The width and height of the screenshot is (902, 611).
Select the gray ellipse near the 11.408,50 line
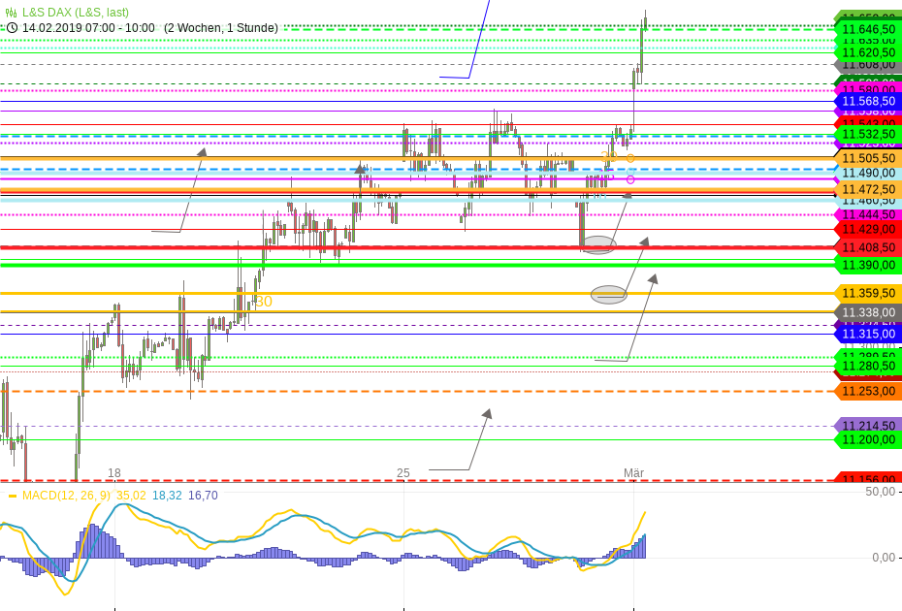pos(597,244)
